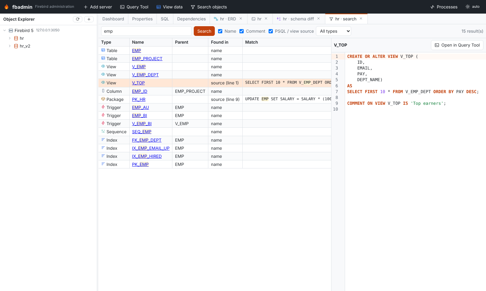Open View data from the top bar
This screenshot has width=486, height=291.
pos(169,7)
